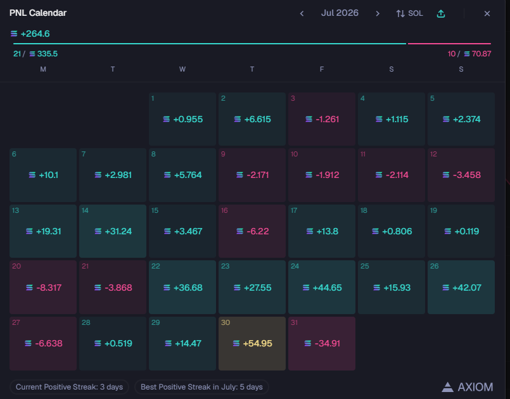Screen dimensions: 510x399
Task: Open the +15.93 day 25 cell
Action: pyautogui.click(x=392, y=287)
